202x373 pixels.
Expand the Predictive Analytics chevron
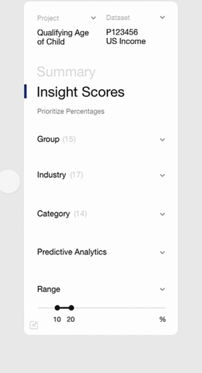pos(162,253)
